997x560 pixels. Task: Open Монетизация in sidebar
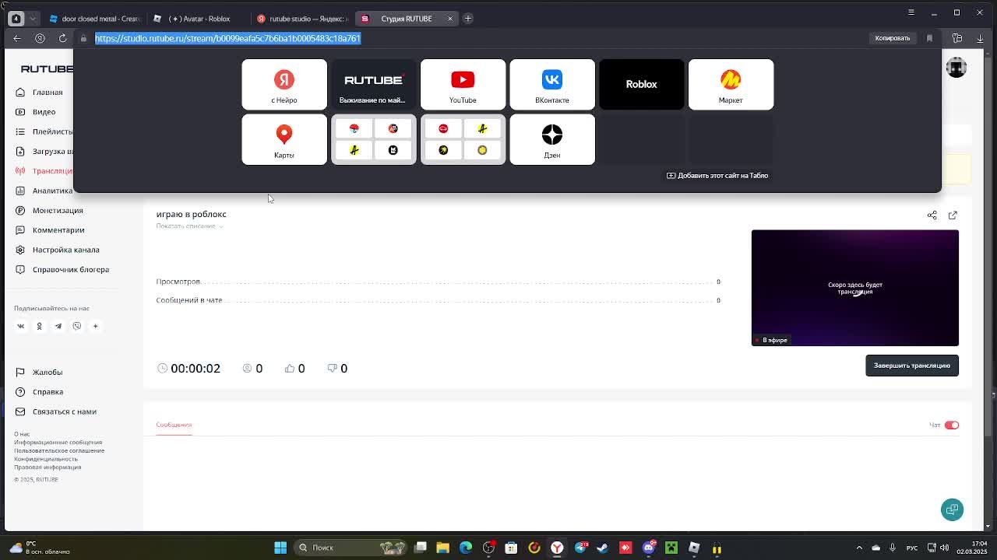click(x=58, y=211)
